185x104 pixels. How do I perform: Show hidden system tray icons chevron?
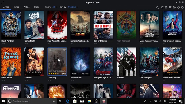pos(151,101)
